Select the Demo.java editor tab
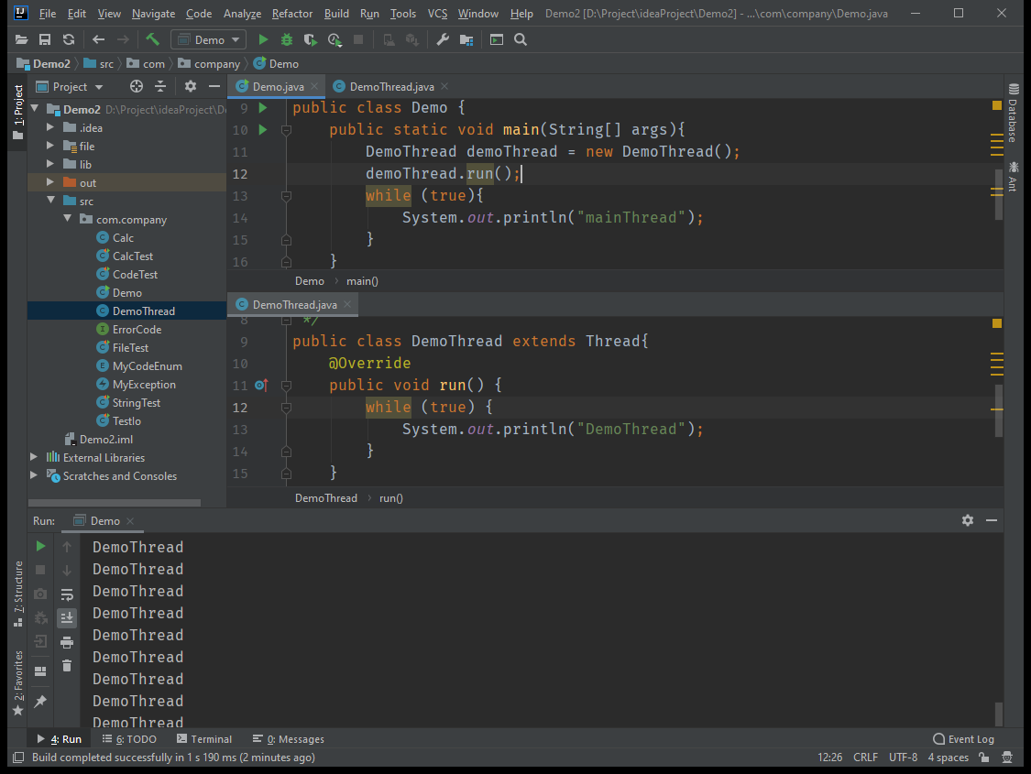This screenshot has height=774, width=1031. 277,87
